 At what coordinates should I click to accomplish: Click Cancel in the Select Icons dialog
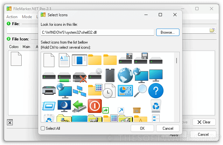pyautogui.click(x=168, y=128)
